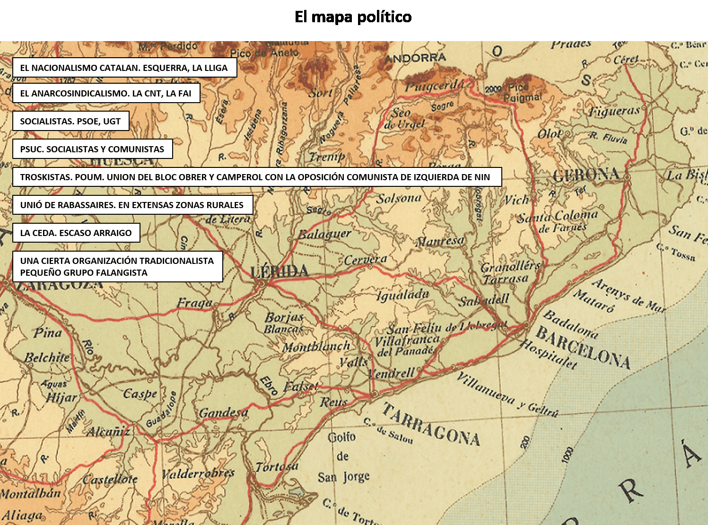
Task: Click the "TROSKISTAS. POUM" text box
Action: tap(257, 177)
